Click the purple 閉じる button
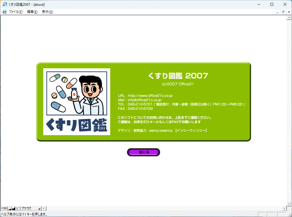This screenshot has height=217, width=292. (x=143, y=152)
